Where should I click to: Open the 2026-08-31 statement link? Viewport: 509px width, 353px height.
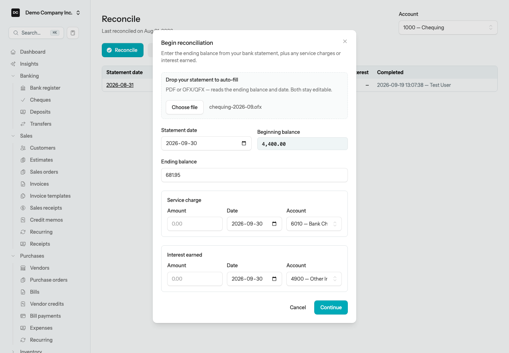click(x=120, y=85)
